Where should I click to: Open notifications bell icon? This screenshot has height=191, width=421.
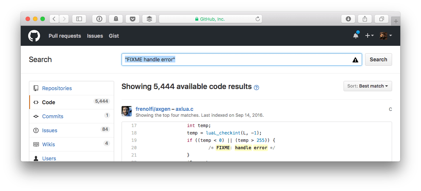[356, 35]
